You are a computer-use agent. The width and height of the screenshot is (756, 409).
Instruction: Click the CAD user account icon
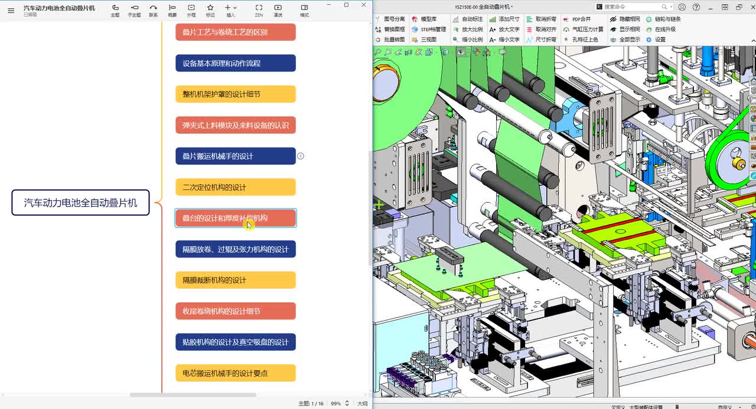coord(682,7)
